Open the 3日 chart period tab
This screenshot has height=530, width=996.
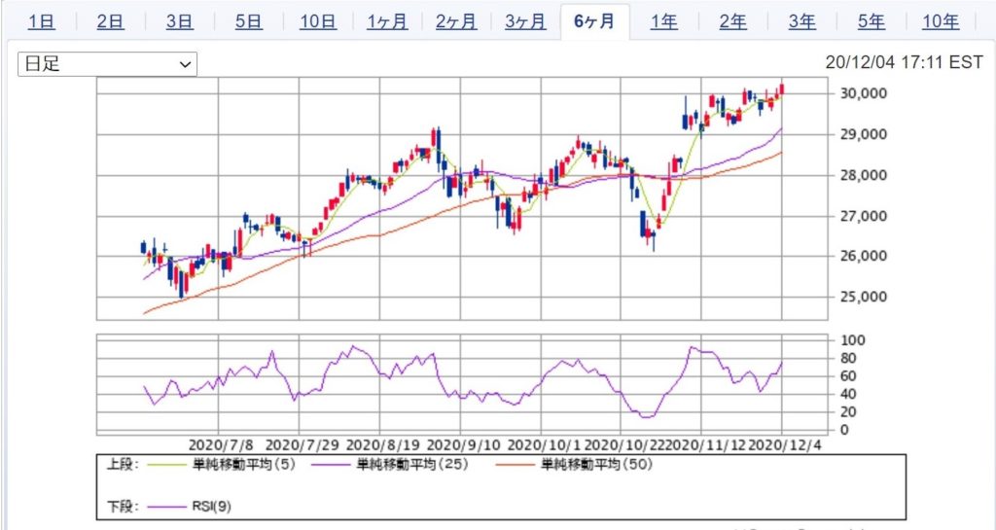(180, 21)
